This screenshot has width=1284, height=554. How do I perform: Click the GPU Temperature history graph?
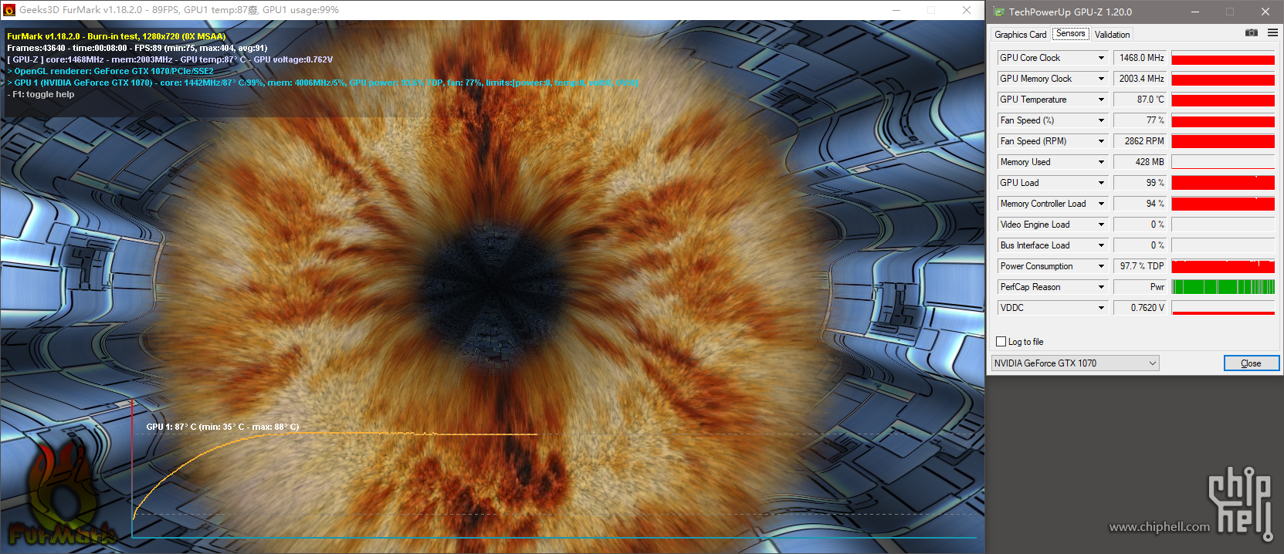(x=1223, y=100)
